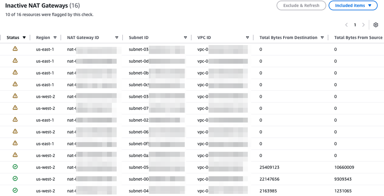The image size is (384, 196).
Task: Click us-west-2 region in subnet-0a row
Action: [x=45, y=156]
